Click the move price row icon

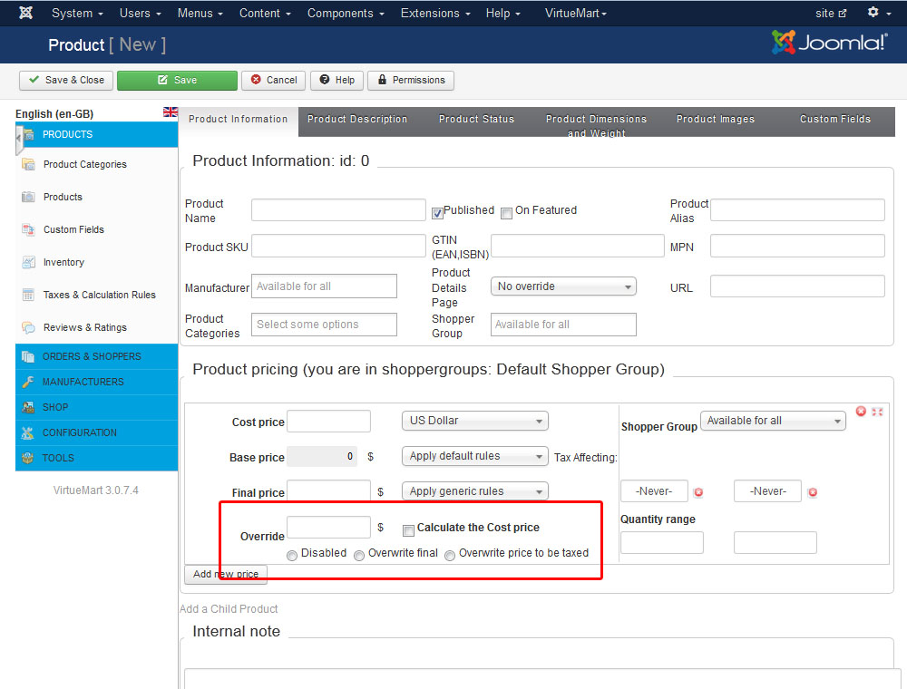tap(877, 412)
